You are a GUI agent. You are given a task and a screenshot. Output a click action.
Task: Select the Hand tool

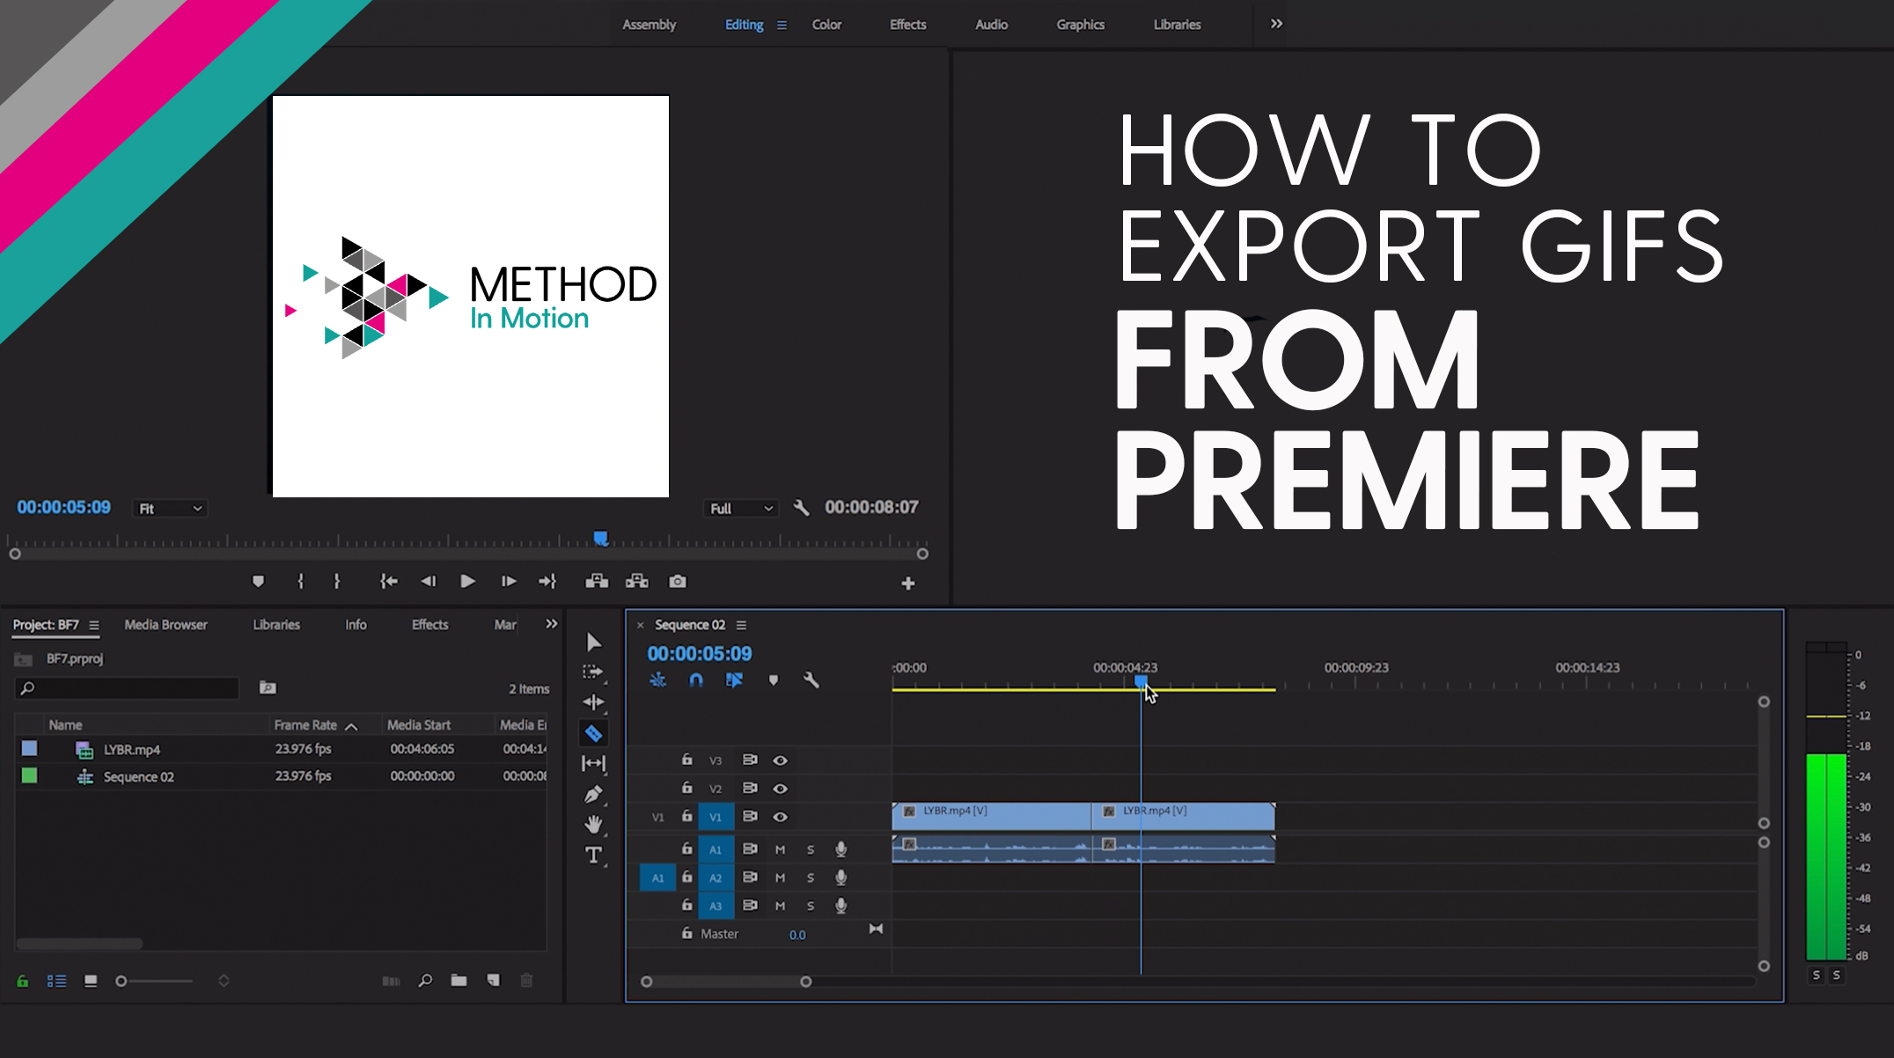tap(594, 825)
